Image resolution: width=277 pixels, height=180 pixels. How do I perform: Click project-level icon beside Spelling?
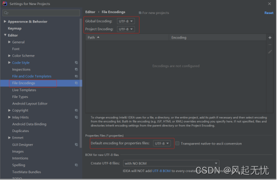[x=76, y=165]
